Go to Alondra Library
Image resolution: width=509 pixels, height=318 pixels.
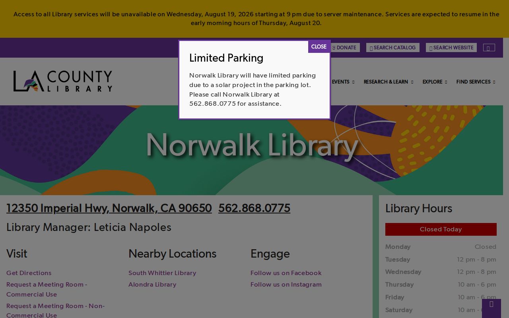coord(152,285)
